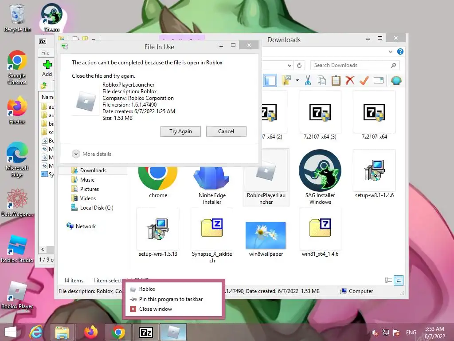Click the orange checkmark Properties icon
Viewport: 454px width, 341px height.
coord(364,80)
